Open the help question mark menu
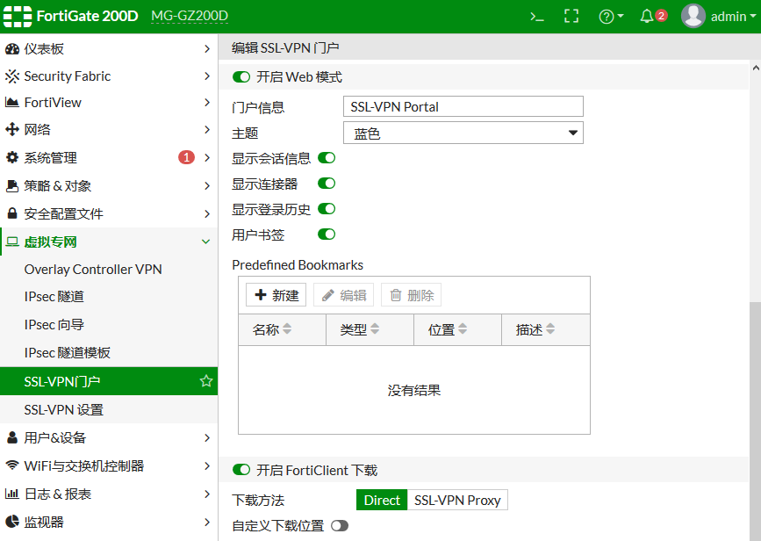761x541 pixels. click(611, 17)
